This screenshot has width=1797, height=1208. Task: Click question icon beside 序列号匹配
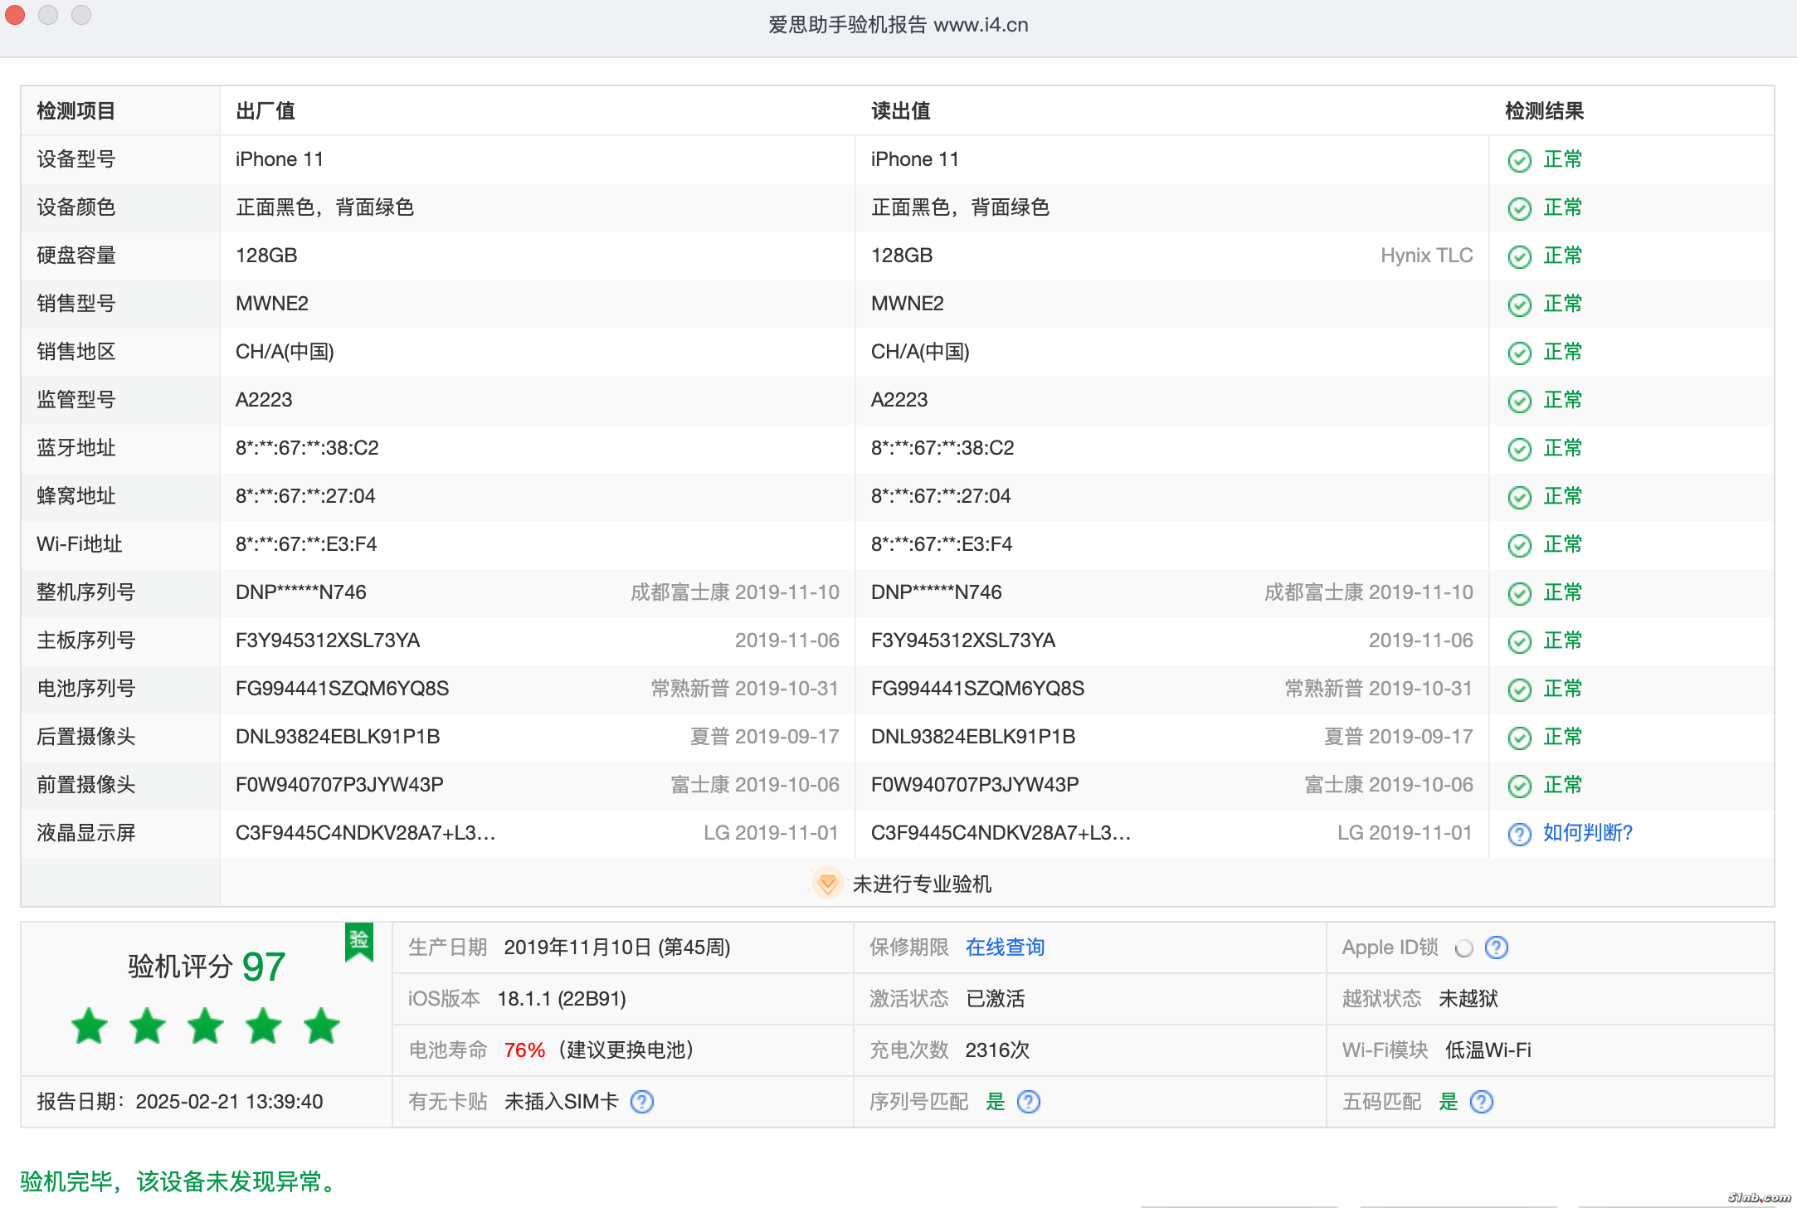point(1028,1102)
